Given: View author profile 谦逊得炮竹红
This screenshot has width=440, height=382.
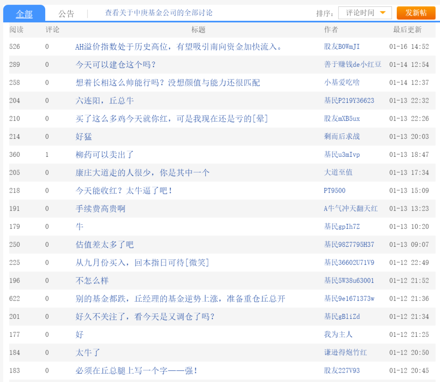Looking at the screenshot, I should coord(345,352).
